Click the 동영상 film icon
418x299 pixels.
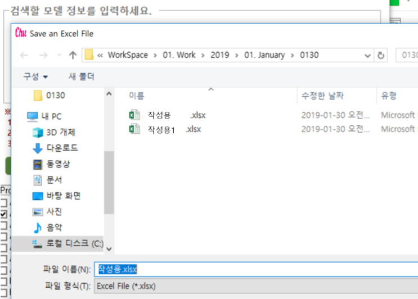click(38, 164)
